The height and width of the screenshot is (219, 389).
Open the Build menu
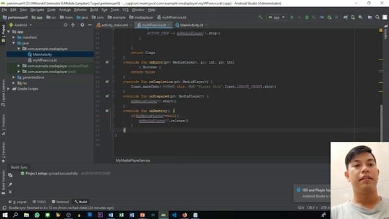(x=94, y=10)
